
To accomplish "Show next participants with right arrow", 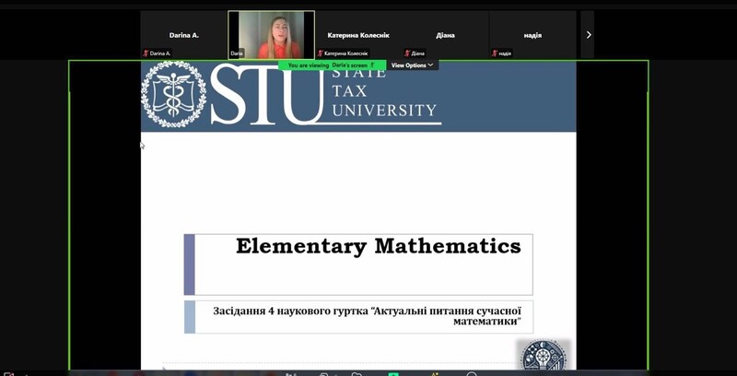I will coord(588,35).
